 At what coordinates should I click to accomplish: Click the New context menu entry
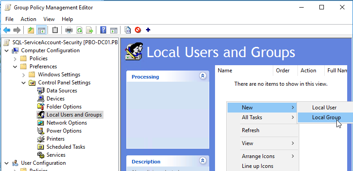pyautogui.click(x=262, y=108)
